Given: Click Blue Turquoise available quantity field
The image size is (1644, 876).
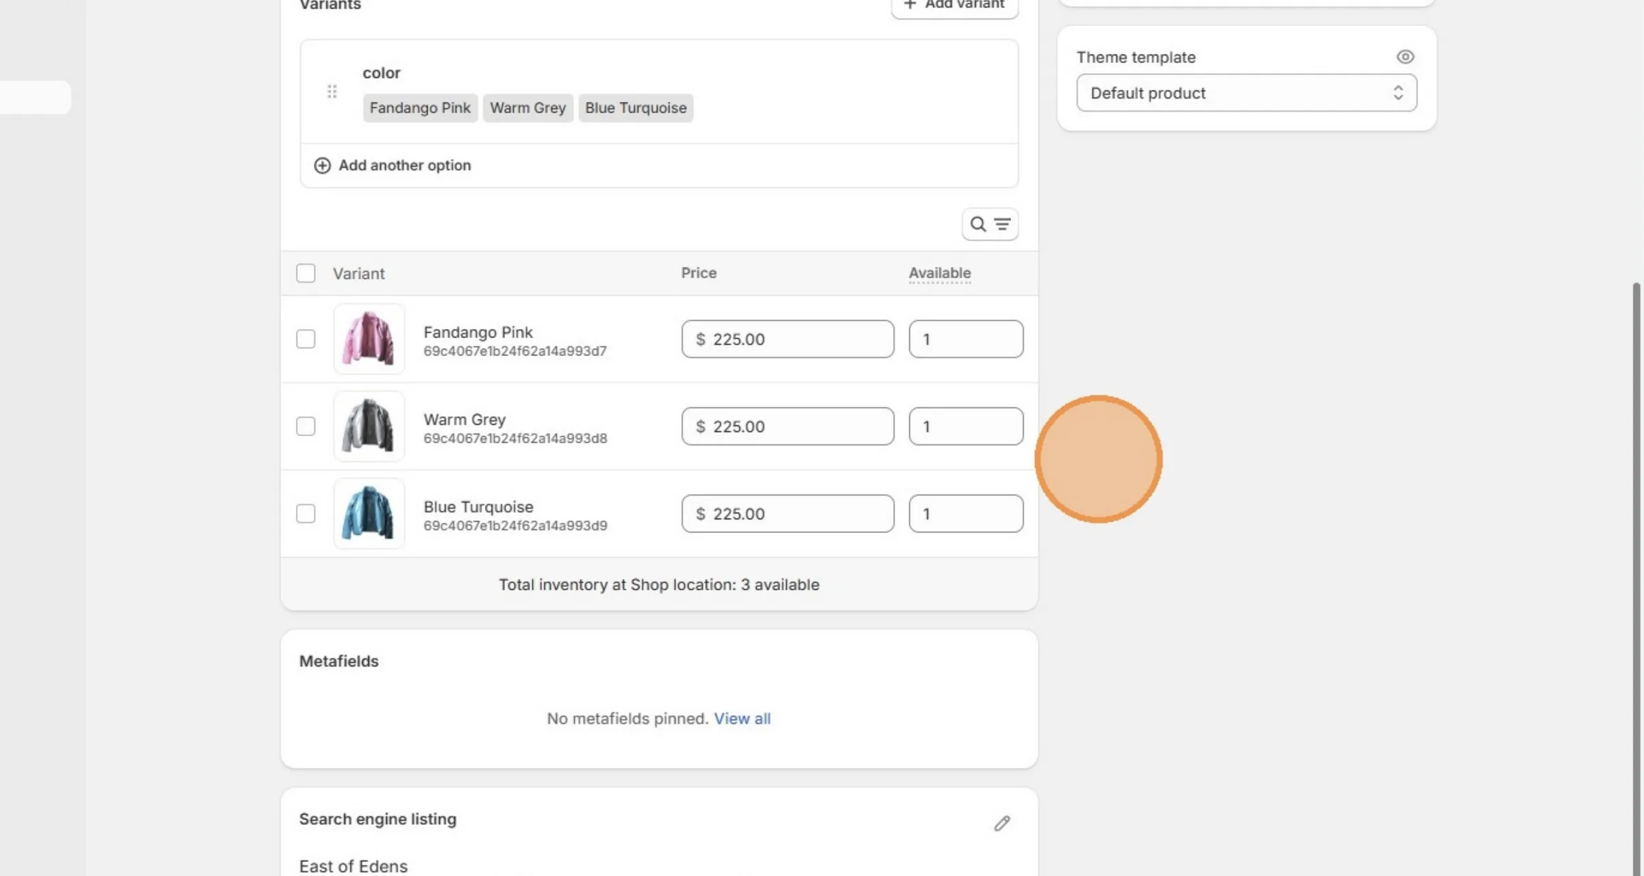Looking at the screenshot, I should click(x=966, y=513).
